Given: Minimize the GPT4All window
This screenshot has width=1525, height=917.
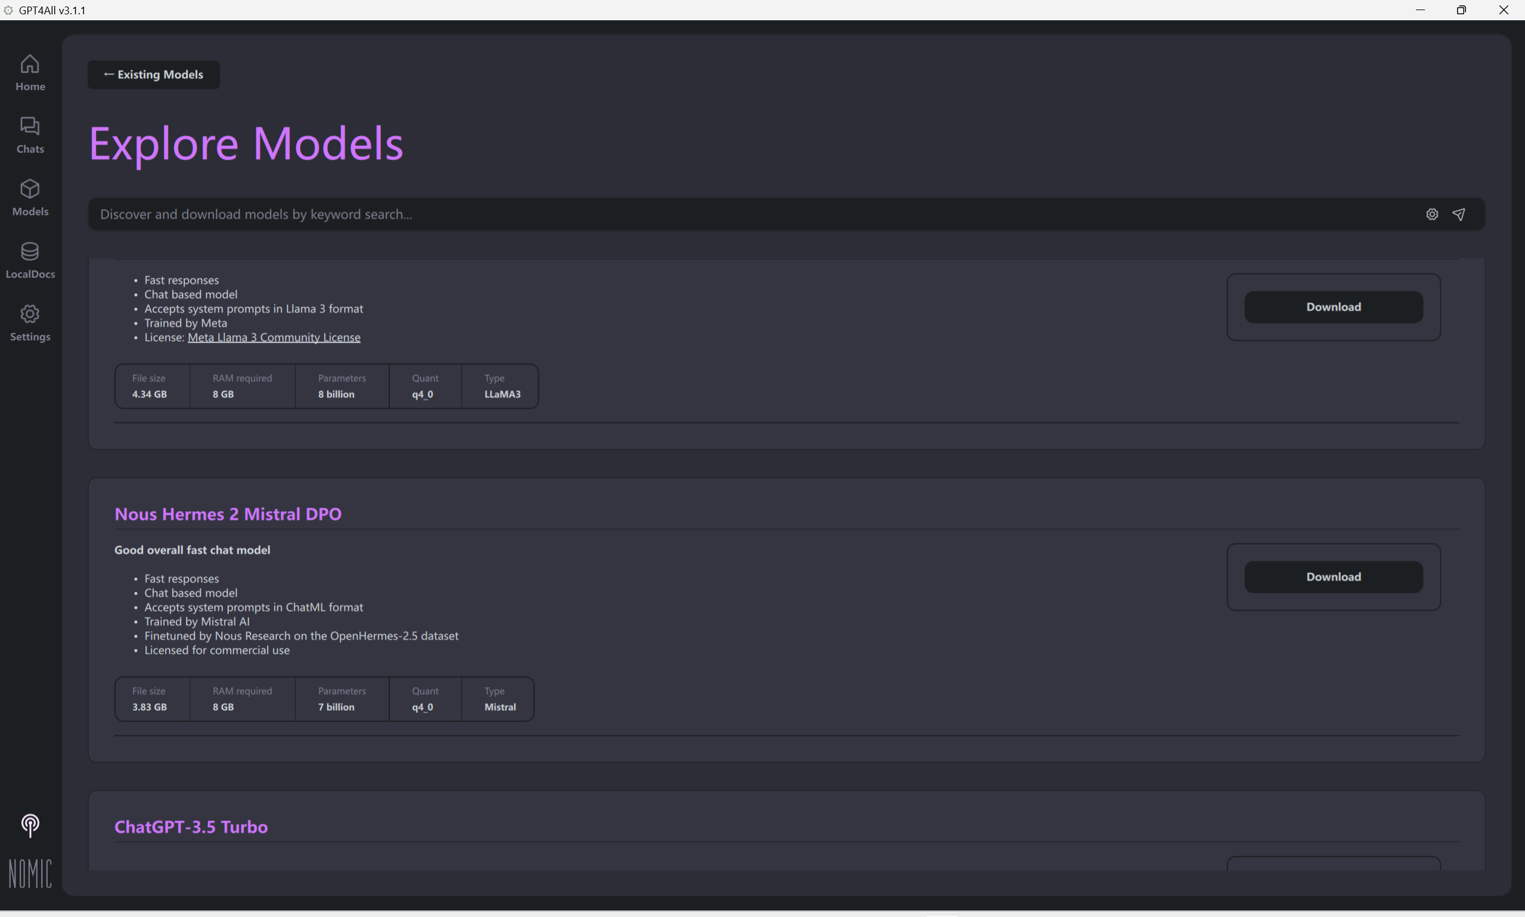Looking at the screenshot, I should [1420, 10].
